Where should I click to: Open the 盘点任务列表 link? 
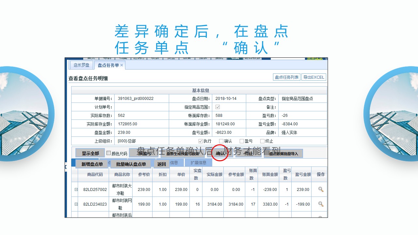[x=286, y=77]
